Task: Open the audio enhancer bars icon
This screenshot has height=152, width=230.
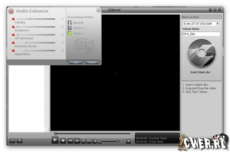Action: 95,141
